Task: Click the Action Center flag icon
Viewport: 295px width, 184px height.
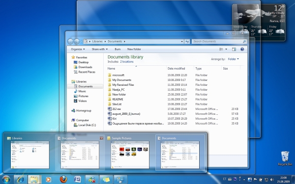Action: click(255, 180)
